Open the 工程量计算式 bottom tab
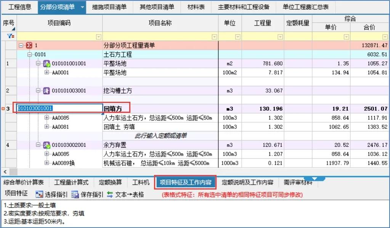This screenshot has width=390, height=228. 71,183
